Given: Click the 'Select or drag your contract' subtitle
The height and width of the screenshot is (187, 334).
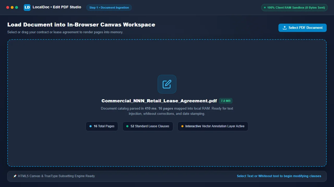Looking at the screenshot, I should [65, 32].
